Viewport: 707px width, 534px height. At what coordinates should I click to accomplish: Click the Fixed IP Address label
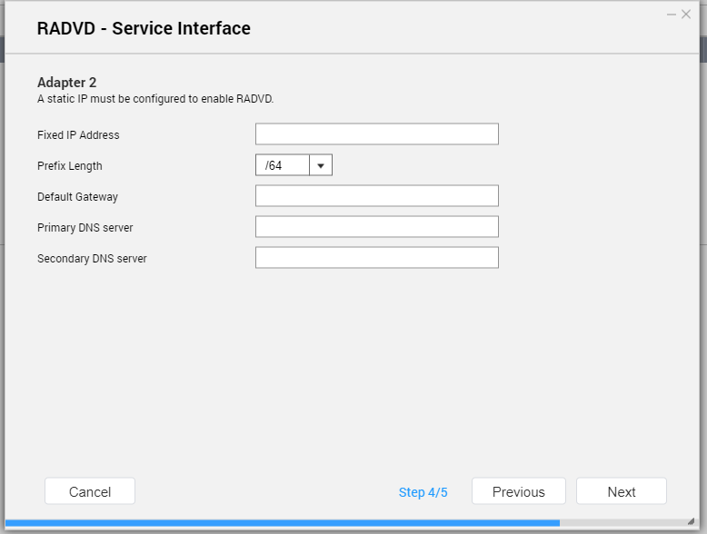78,134
